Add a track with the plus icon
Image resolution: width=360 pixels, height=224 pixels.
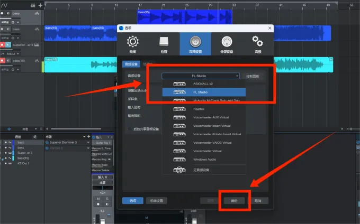40,5
